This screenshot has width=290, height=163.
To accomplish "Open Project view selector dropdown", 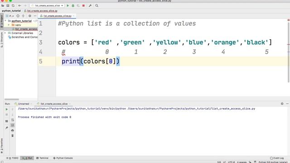I will tap(10, 16).
